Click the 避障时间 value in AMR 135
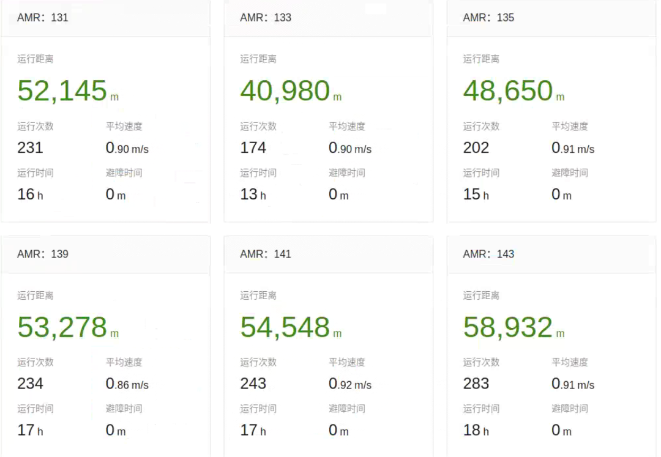661x457 pixels. (561, 195)
